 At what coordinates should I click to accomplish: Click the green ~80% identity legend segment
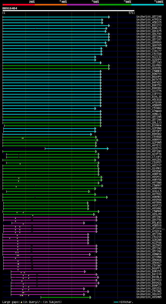pyautogui.click(x=115, y=4)
